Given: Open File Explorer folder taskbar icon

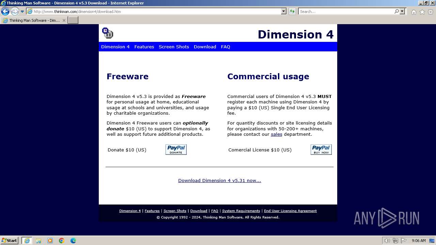Looking at the screenshot, I should tap(38, 241).
